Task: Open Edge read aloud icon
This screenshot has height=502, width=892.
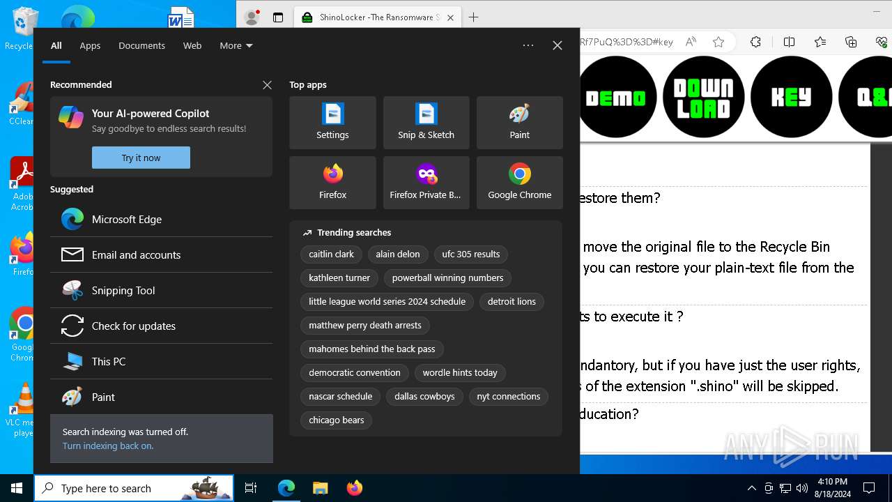Action: 691,42
